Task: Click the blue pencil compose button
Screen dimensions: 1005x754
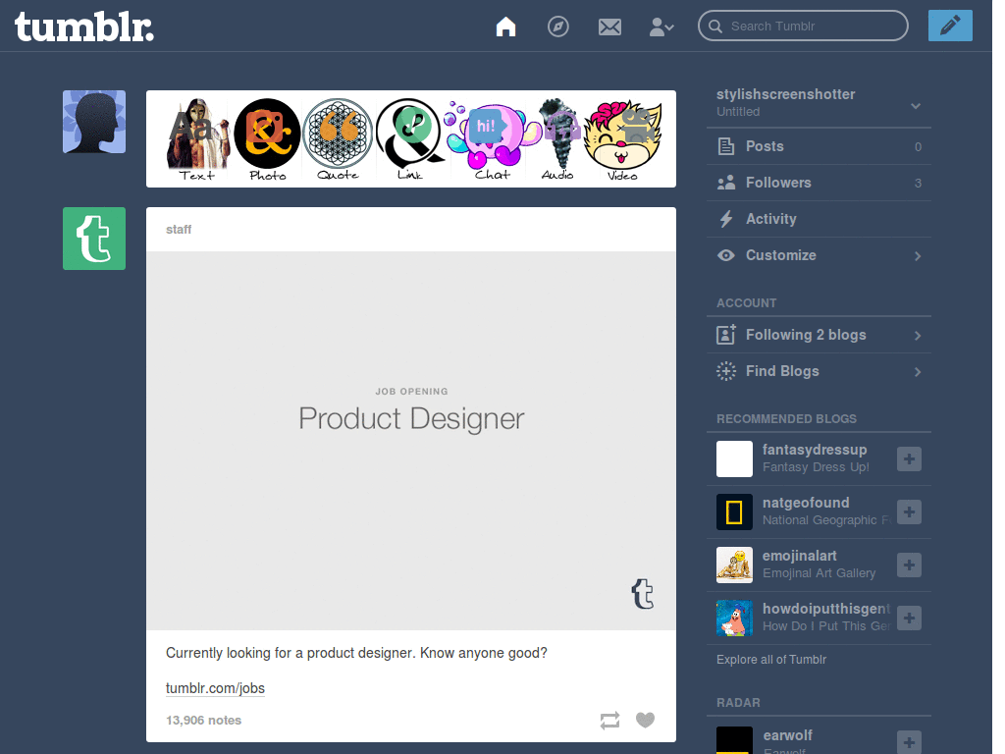Action: [x=950, y=26]
